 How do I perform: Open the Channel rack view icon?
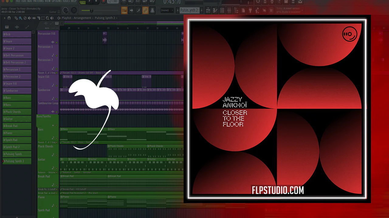coord(222,10)
